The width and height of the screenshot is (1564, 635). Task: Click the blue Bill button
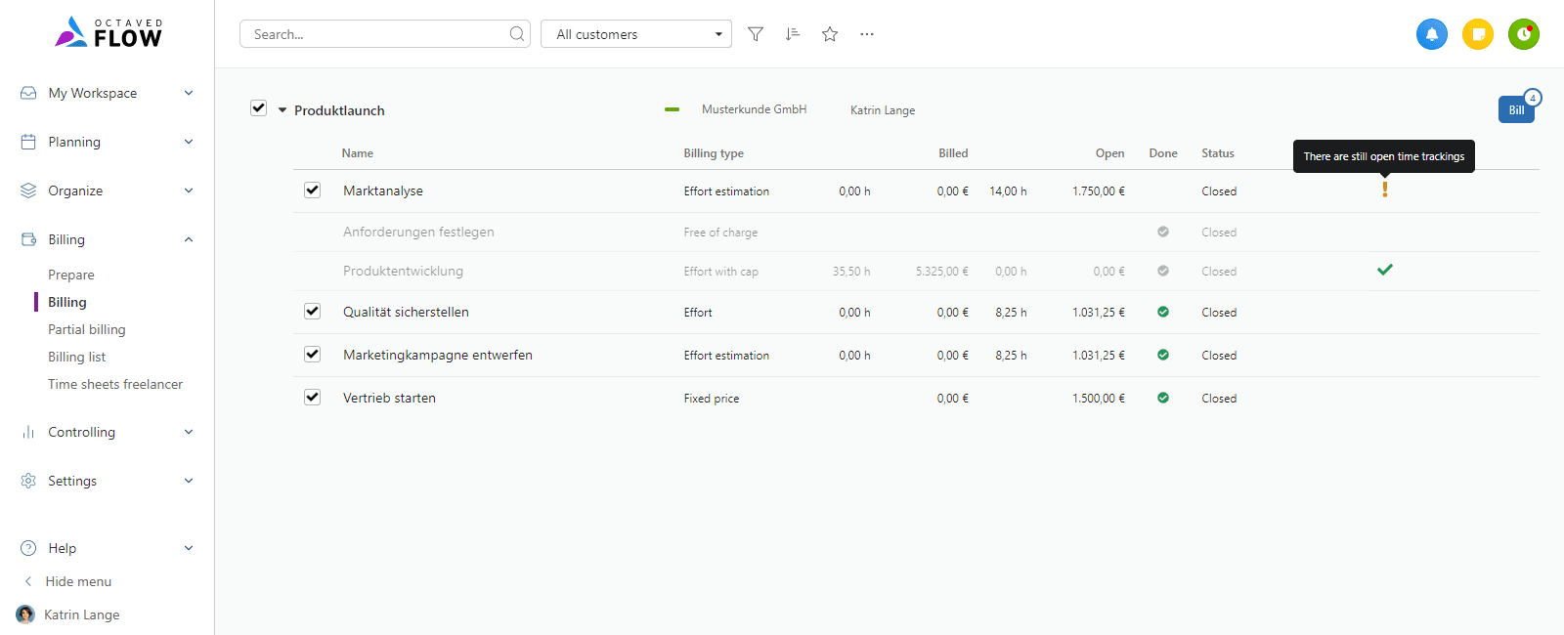click(1515, 109)
